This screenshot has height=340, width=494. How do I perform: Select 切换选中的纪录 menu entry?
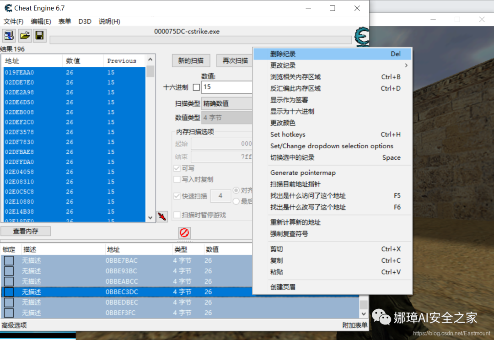[x=333, y=157]
